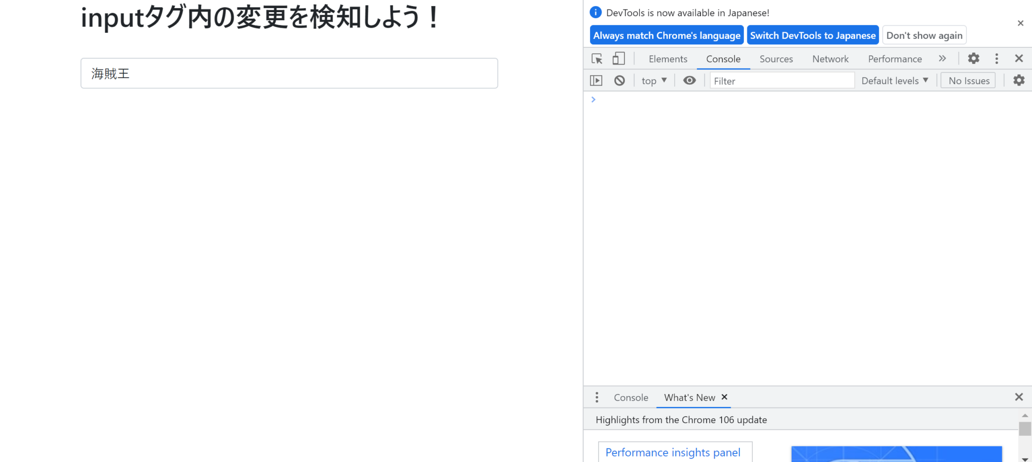The width and height of the screenshot is (1032, 462).
Task: Open the Performance insights panel link
Action: click(x=674, y=452)
